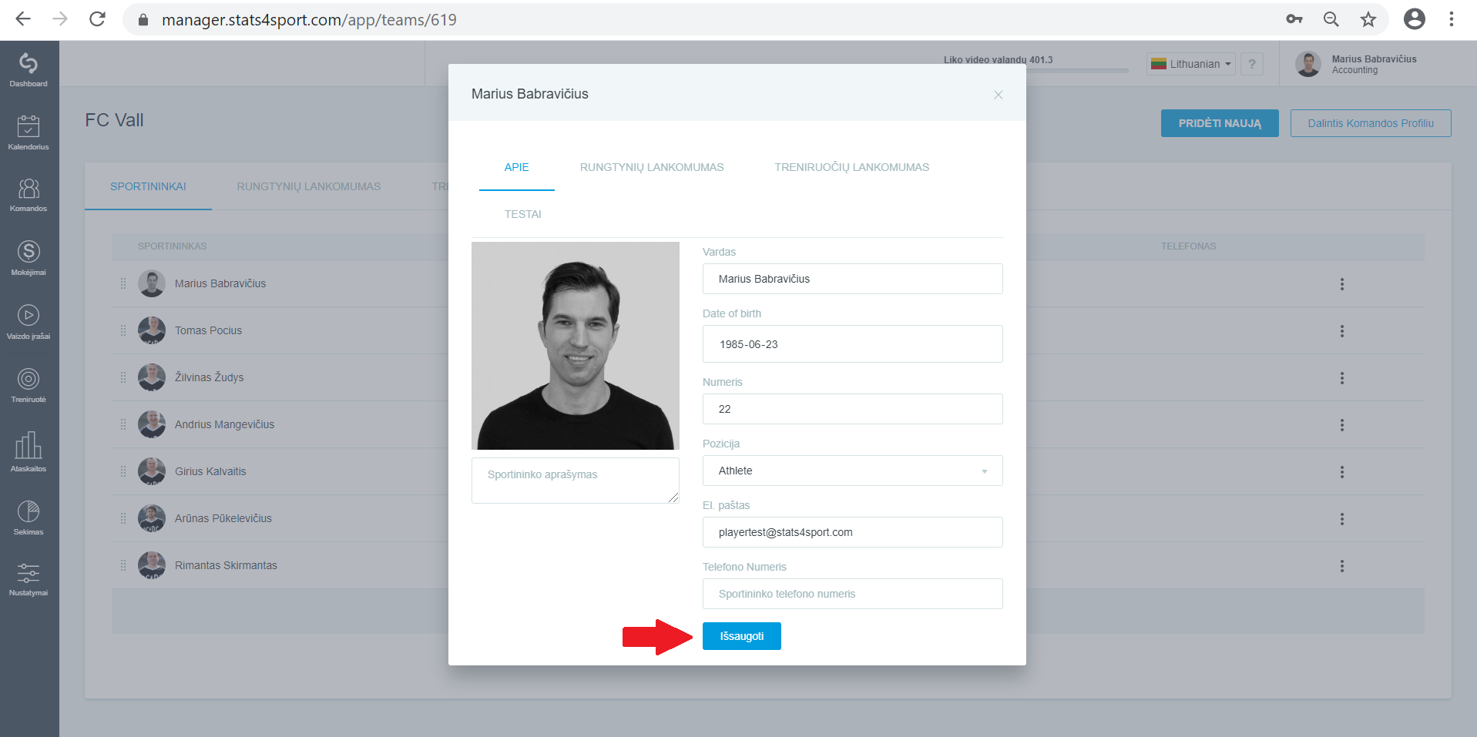Image resolution: width=1477 pixels, height=737 pixels.
Task: Open Nustatymai settings in sidebar
Action: [x=29, y=579]
